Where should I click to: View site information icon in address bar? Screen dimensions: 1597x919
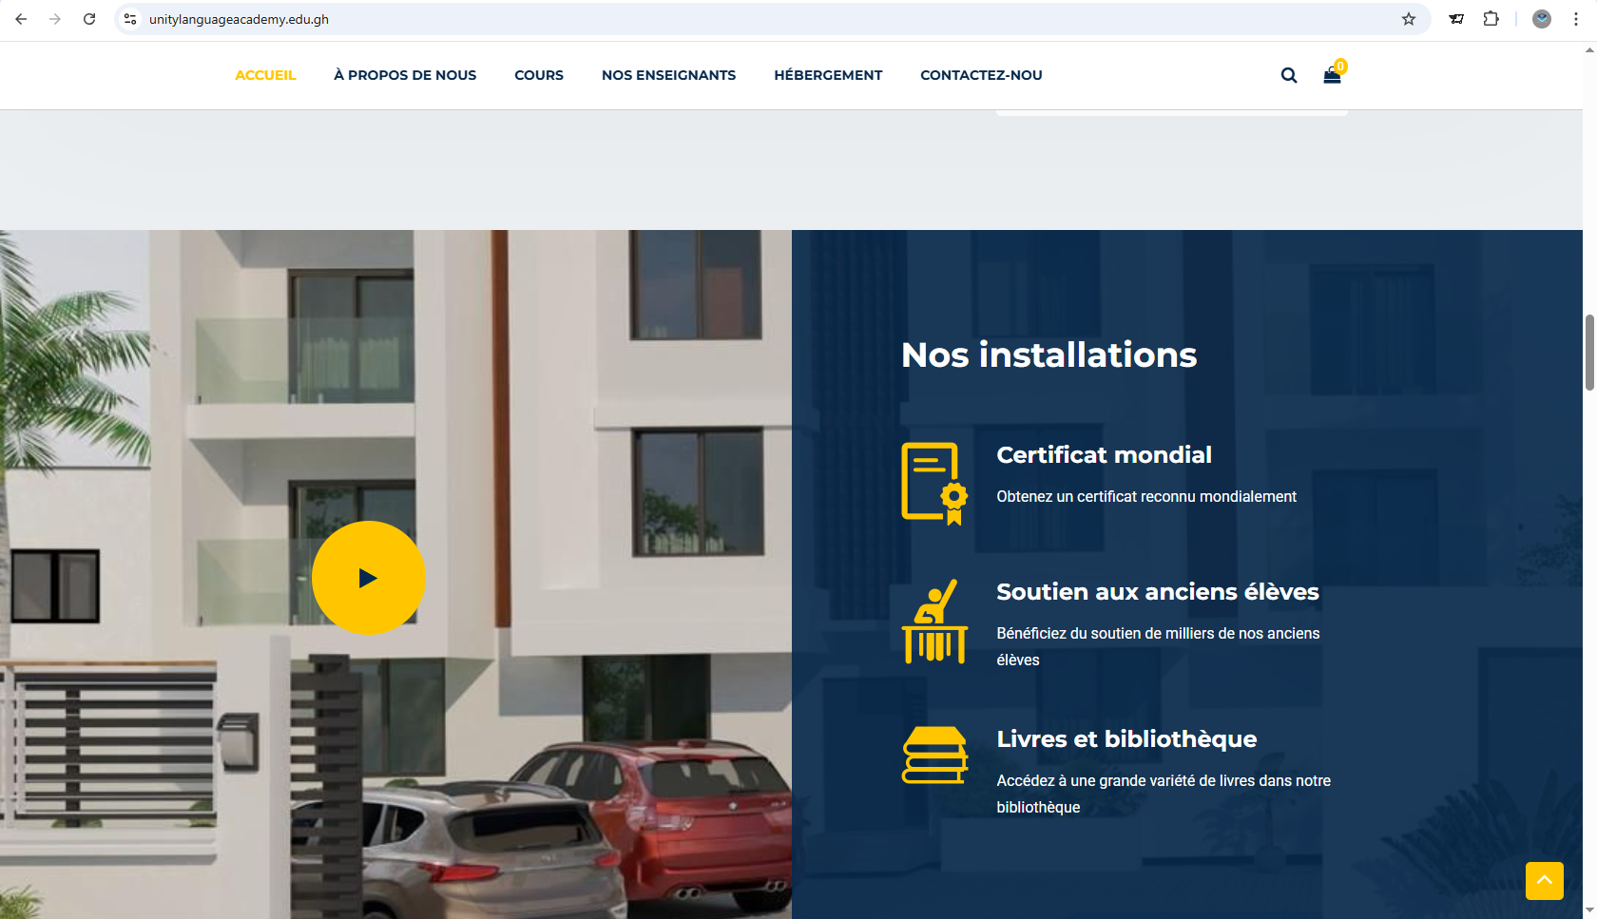[x=131, y=19]
